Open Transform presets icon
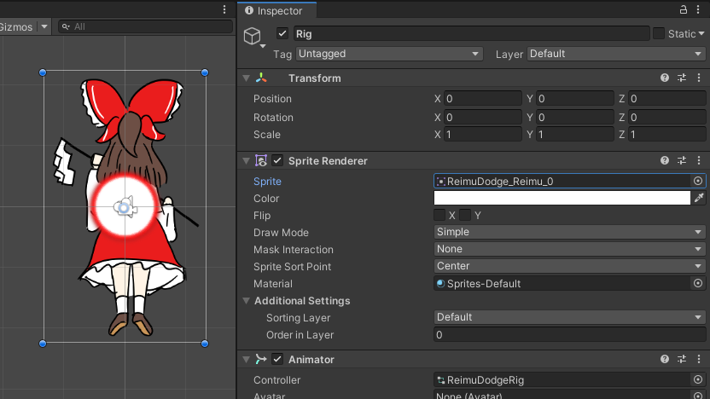This screenshot has height=399, width=710. (x=682, y=78)
